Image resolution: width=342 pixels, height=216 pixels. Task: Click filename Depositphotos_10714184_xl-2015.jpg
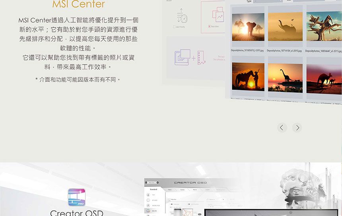(284, 51)
